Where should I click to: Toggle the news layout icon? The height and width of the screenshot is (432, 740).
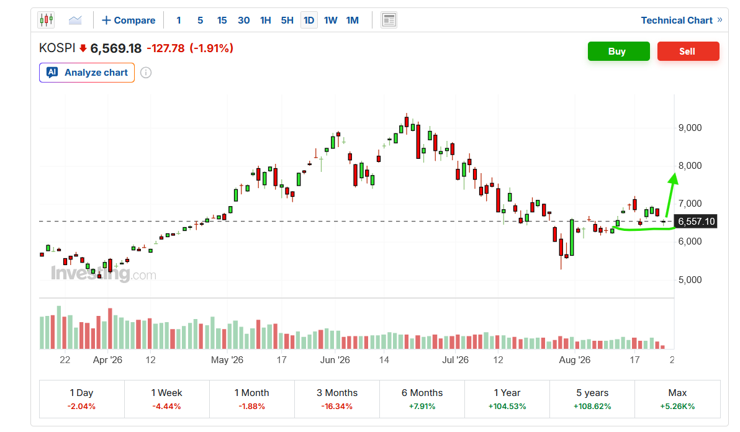coord(389,20)
